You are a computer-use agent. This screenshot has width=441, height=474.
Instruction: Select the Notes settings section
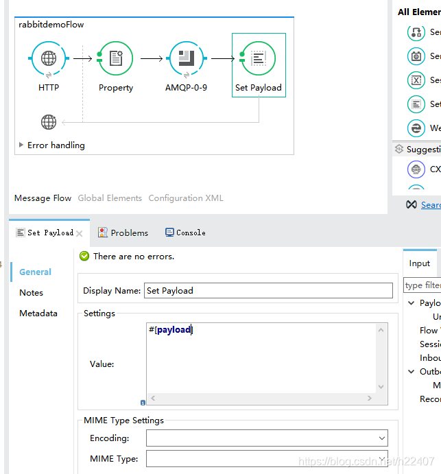coord(31,293)
